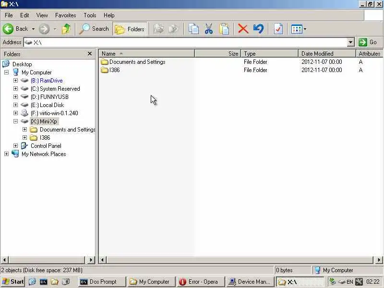
Task: Select My Network Places in tree
Action: [x=44, y=154]
